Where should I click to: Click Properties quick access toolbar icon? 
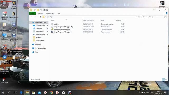tap(35, 10)
